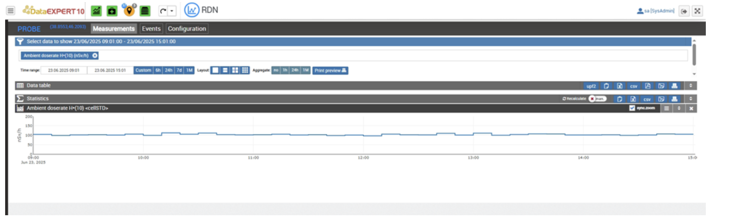Screen dimensions: 741x224
Task: Expand the Data table panel
Action: 690,86
